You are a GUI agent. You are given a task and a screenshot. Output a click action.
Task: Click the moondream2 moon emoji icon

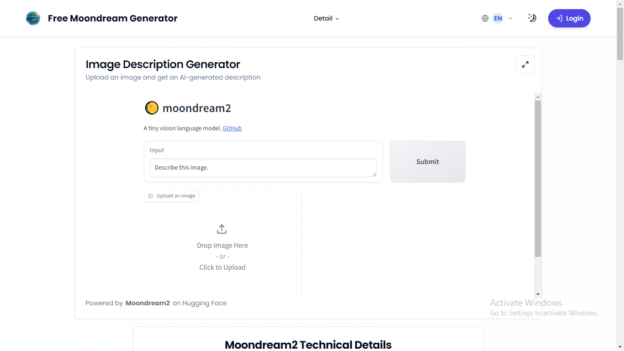[152, 108]
